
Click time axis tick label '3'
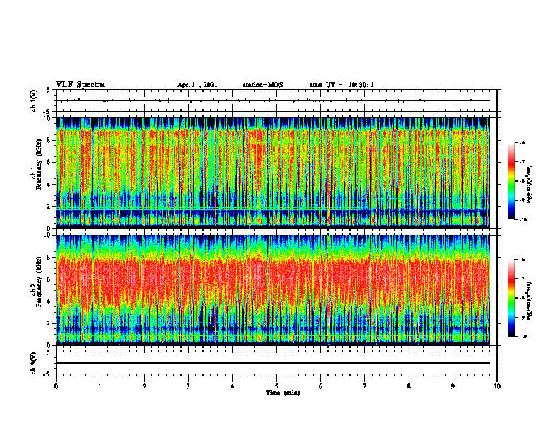coord(188,386)
